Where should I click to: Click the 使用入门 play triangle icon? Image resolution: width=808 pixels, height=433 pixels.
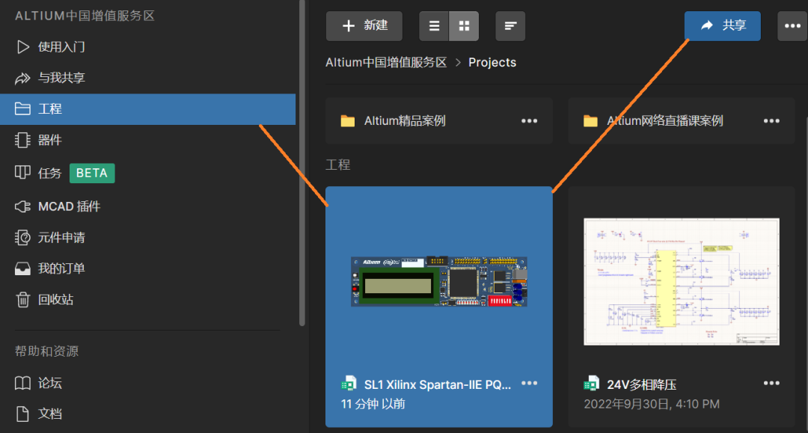tap(22, 47)
